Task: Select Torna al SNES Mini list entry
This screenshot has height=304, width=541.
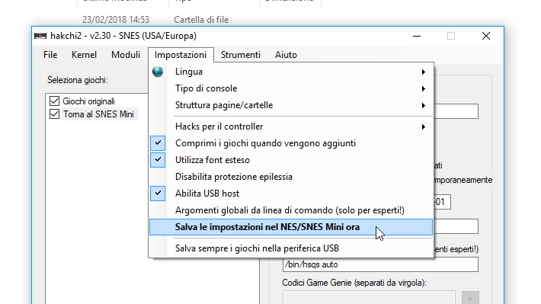Action: click(98, 114)
